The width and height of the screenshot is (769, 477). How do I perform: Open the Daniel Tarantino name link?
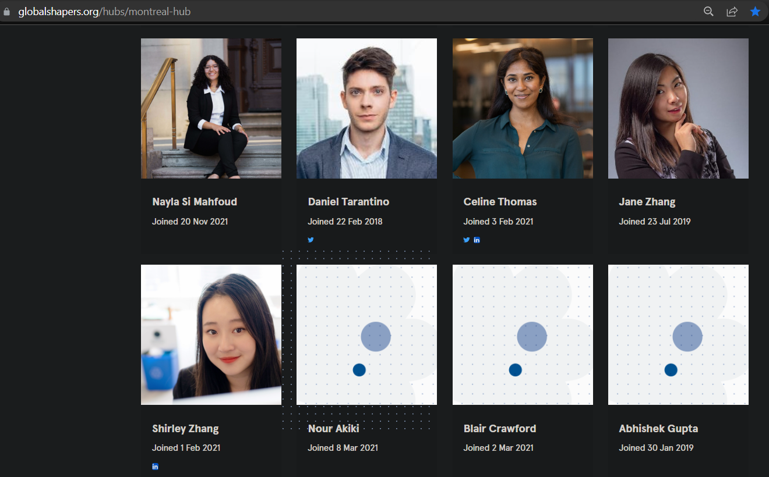tap(348, 202)
